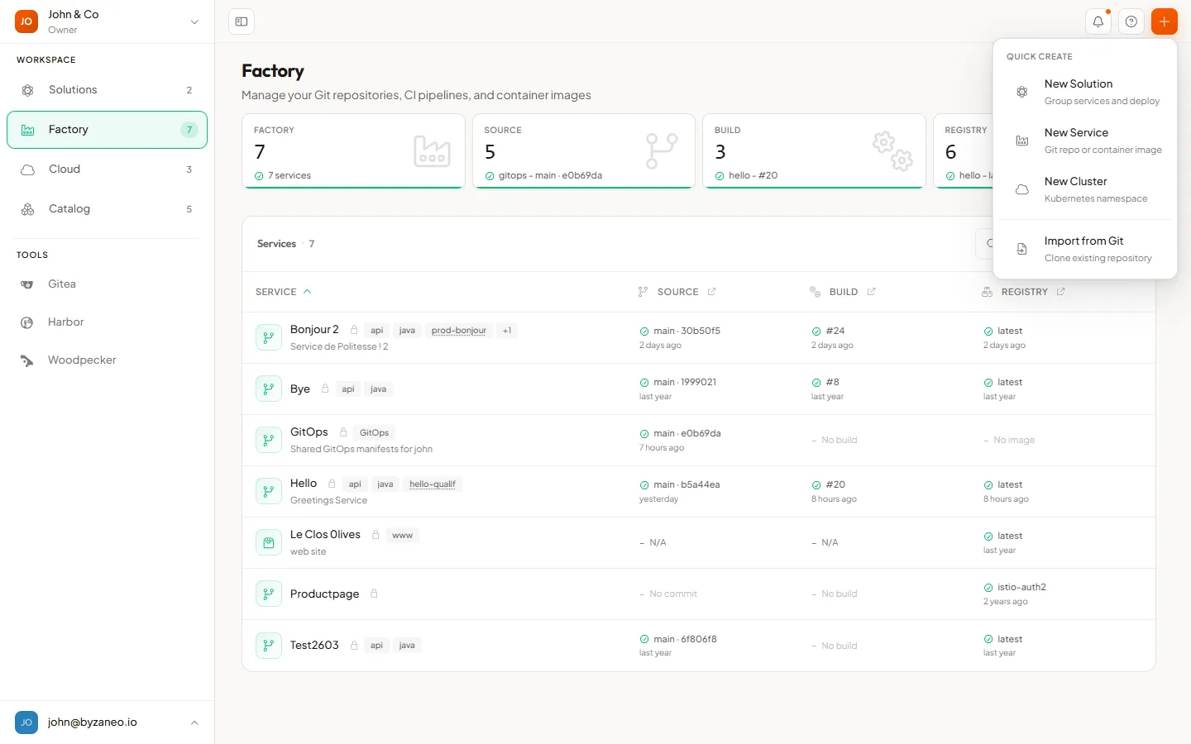Click the lock icon beside Bye
This screenshot has width=1191, height=744.
tap(325, 389)
